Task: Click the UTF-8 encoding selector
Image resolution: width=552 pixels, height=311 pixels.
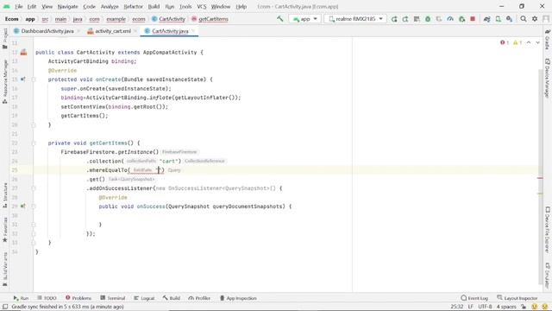Action: [485, 307]
